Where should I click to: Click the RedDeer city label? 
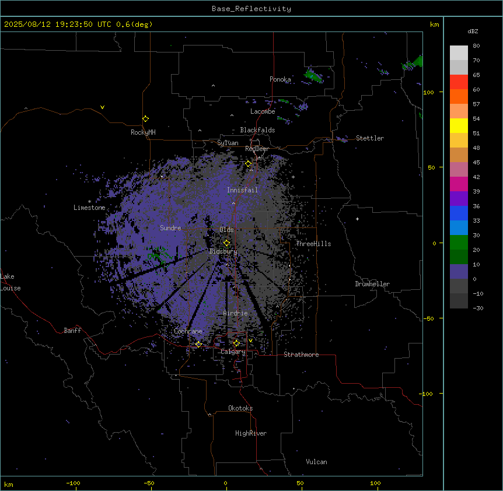(257, 149)
